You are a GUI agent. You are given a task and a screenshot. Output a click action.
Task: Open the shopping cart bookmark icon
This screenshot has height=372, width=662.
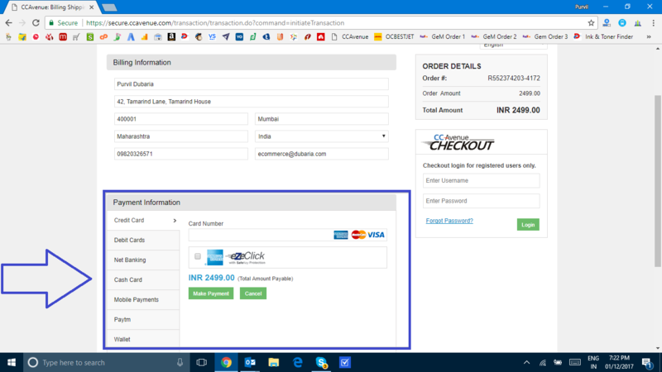pos(76,37)
